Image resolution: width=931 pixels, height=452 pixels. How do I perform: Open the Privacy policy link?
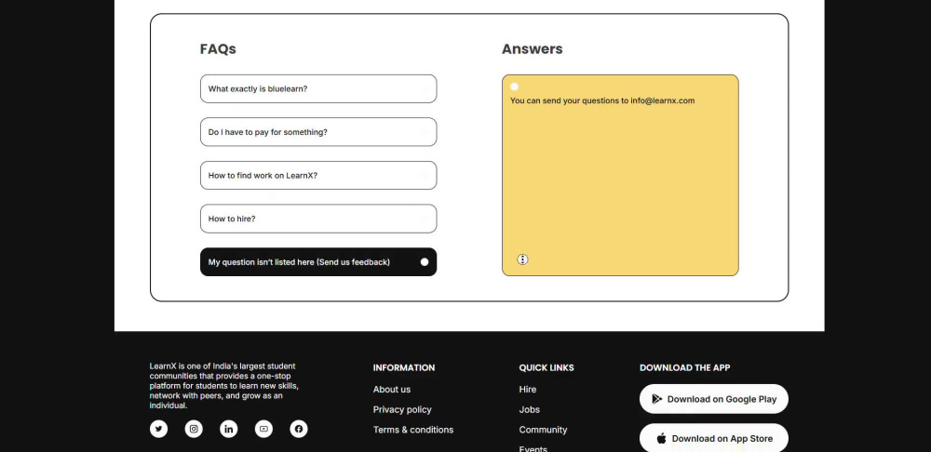(x=402, y=410)
